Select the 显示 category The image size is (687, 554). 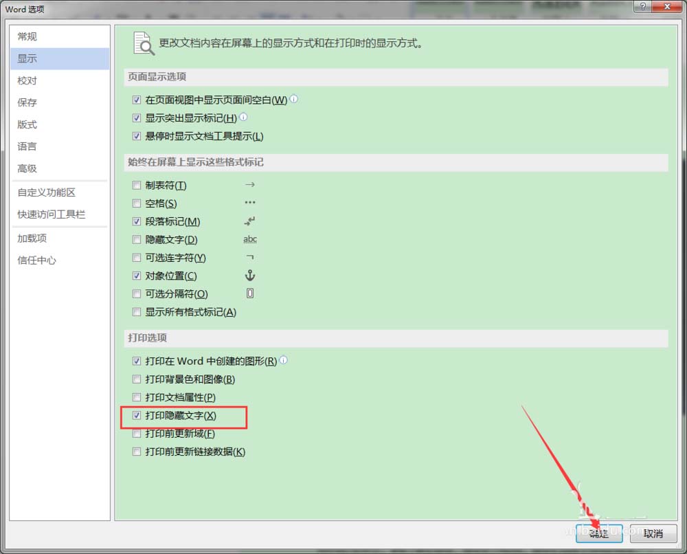point(60,58)
